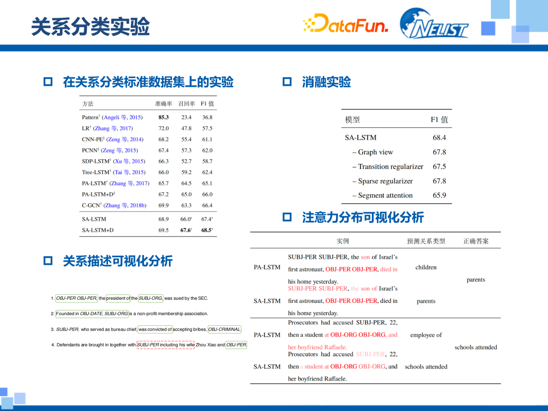The height and width of the screenshot is (411, 548).
Task: Click 实例 column header
Action: [x=342, y=241]
